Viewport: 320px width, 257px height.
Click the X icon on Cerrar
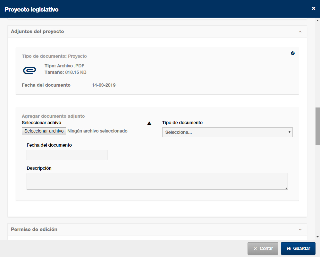coord(255,249)
